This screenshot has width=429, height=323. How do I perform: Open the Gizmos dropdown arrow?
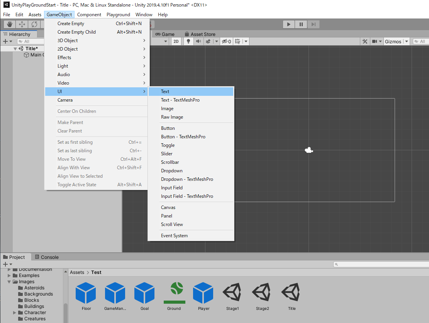pos(407,41)
